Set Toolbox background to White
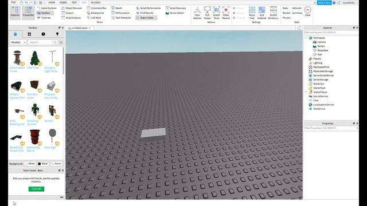The height and width of the screenshot is (206, 367). (30, 164)
